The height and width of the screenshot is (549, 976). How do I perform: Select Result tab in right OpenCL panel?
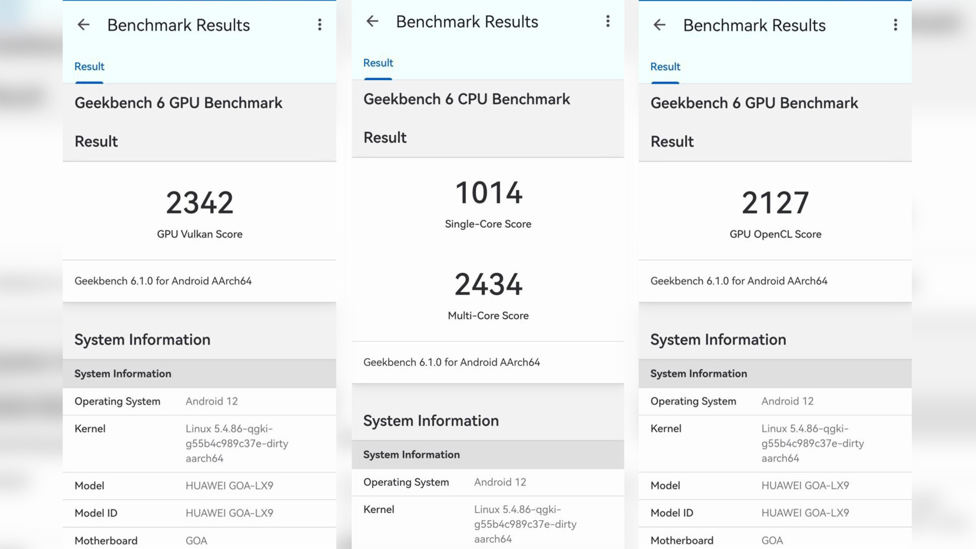click(x=666, y=67)
